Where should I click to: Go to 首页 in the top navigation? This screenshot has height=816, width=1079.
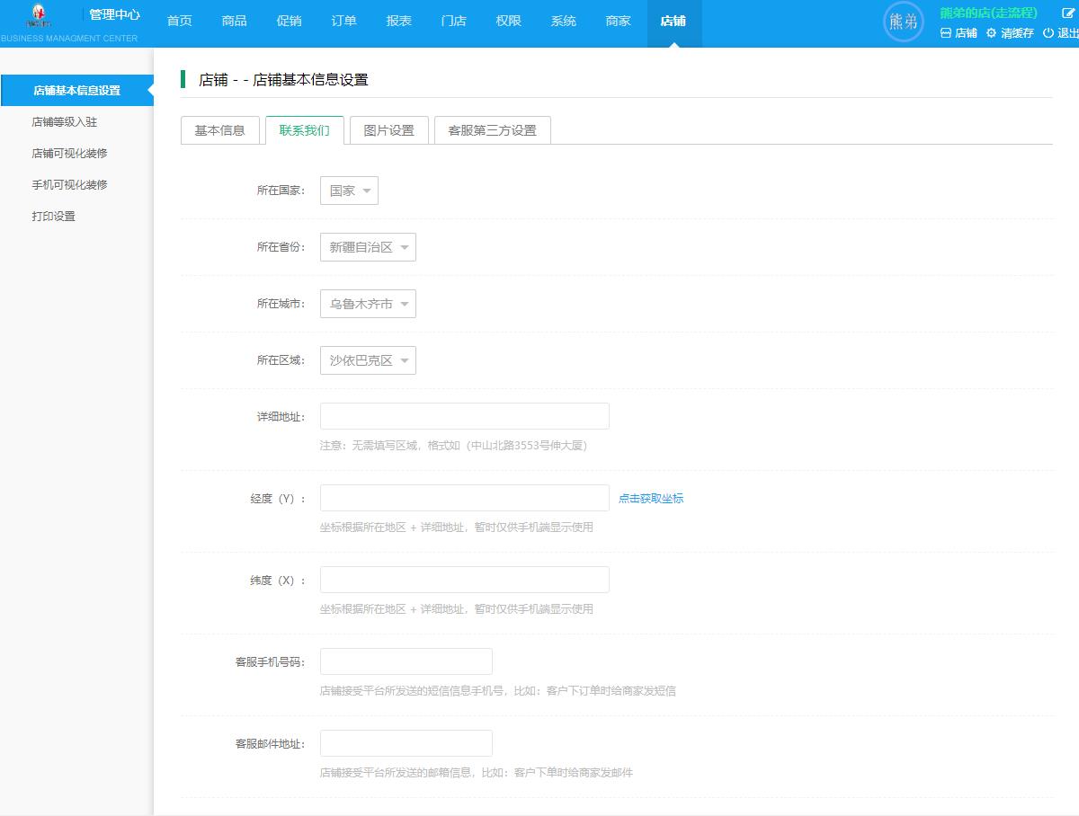click(180, 21)
